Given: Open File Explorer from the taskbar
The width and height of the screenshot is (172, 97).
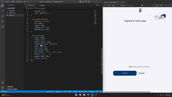Looking at the screenshot, I should [x=84, y=95].
